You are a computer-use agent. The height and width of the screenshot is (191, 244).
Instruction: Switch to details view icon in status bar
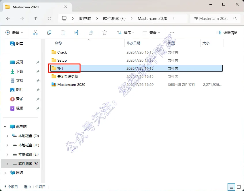pos(231,187)
